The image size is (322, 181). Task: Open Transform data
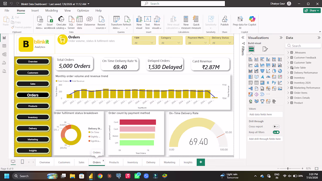pyautogui.click(x=117, y=23)
